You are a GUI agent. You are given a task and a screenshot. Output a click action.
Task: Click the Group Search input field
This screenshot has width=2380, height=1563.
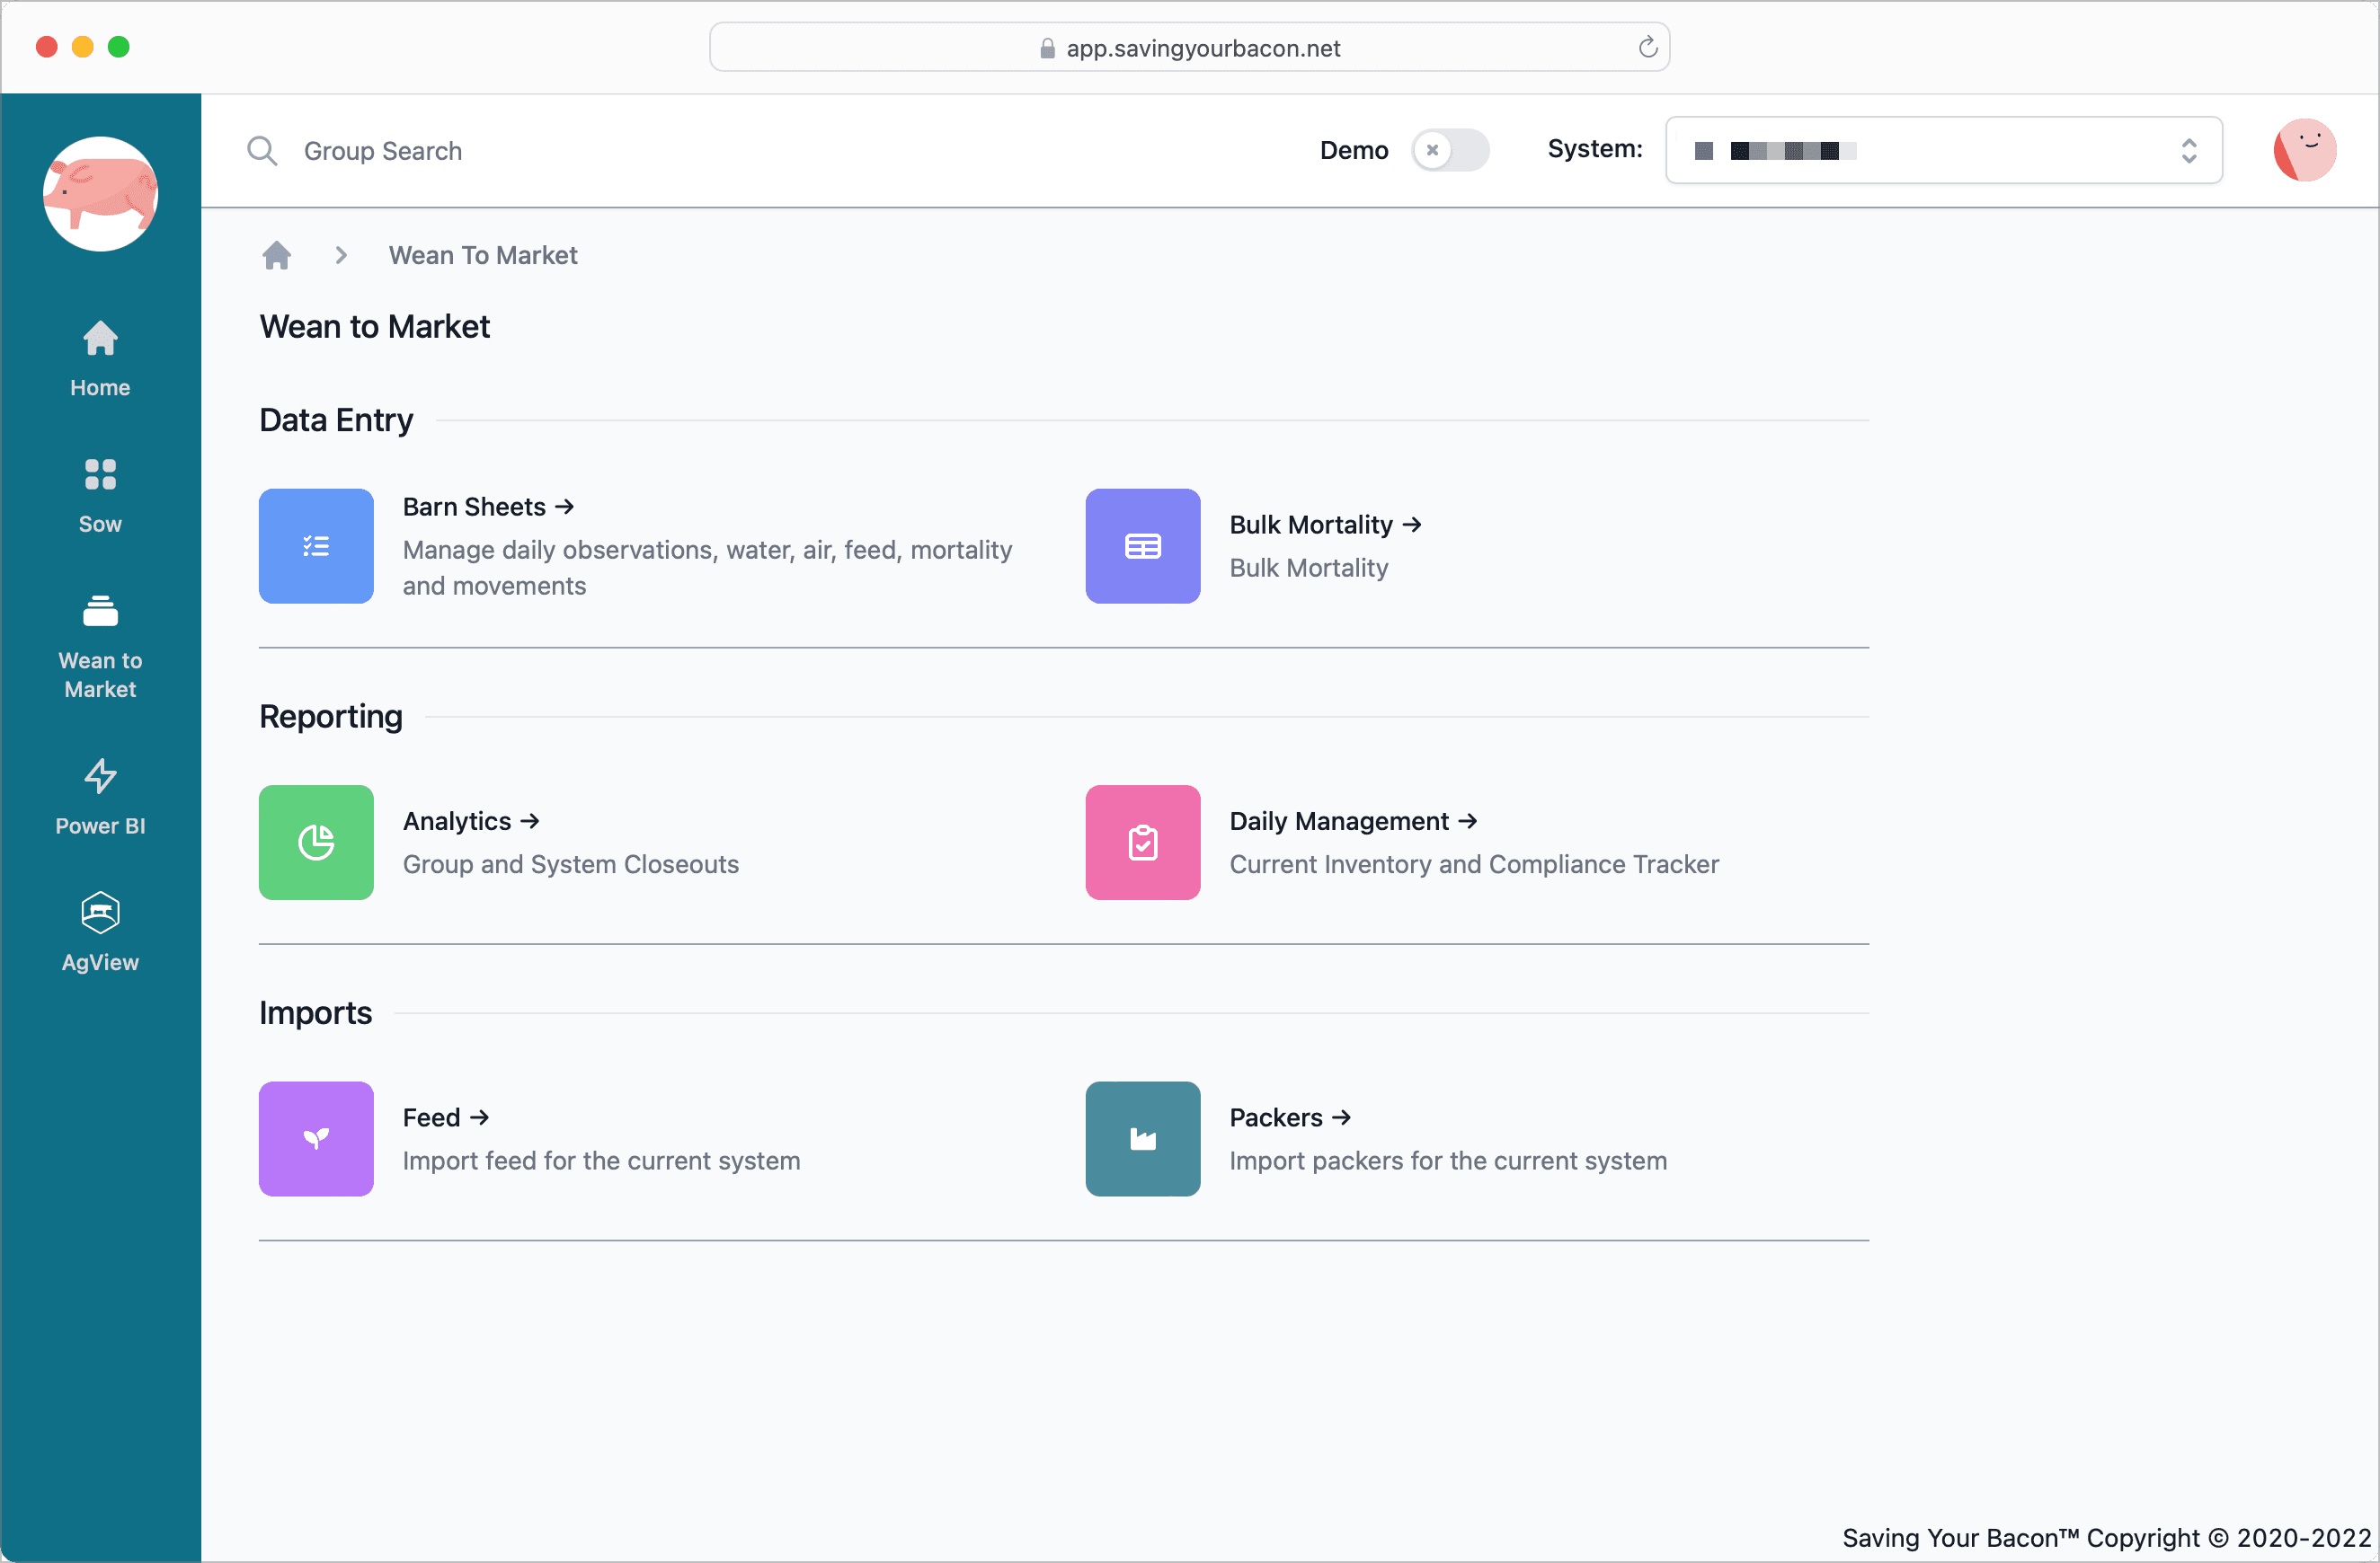click(x=700, y=151)
